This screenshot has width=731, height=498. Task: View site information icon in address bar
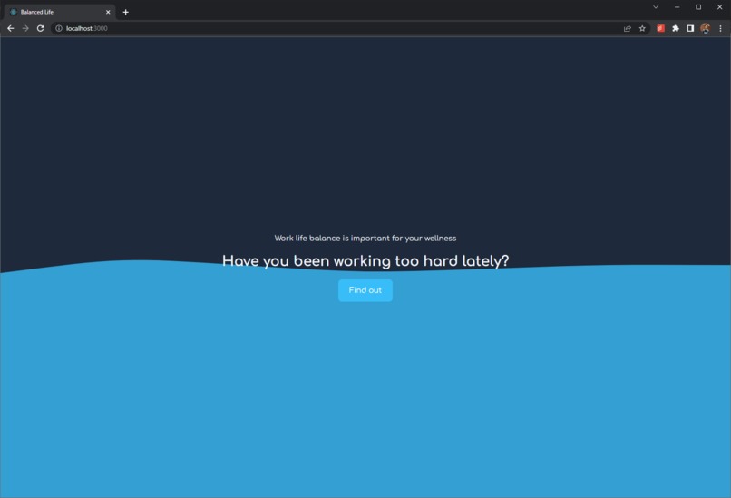click(x=59, y=28)
